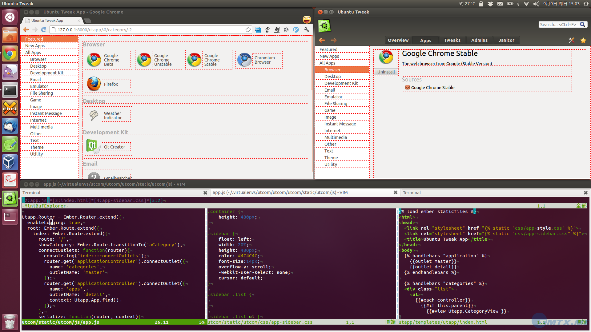Screen dimensions: 591x332
Task: Select the Ubuntu Tweak App Chrome tab
Action: tap(52, 20)
